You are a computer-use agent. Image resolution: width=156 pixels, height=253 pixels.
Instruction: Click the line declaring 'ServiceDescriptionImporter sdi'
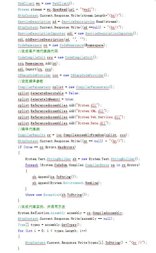[78, 34]
